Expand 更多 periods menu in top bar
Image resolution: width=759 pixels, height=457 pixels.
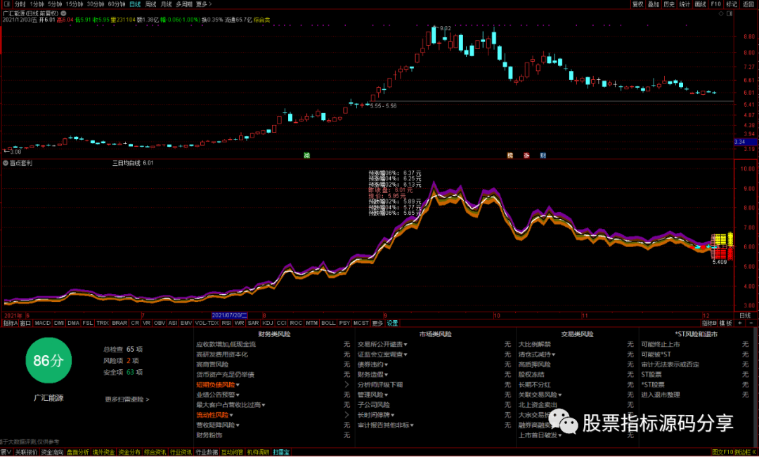(203, 4)
